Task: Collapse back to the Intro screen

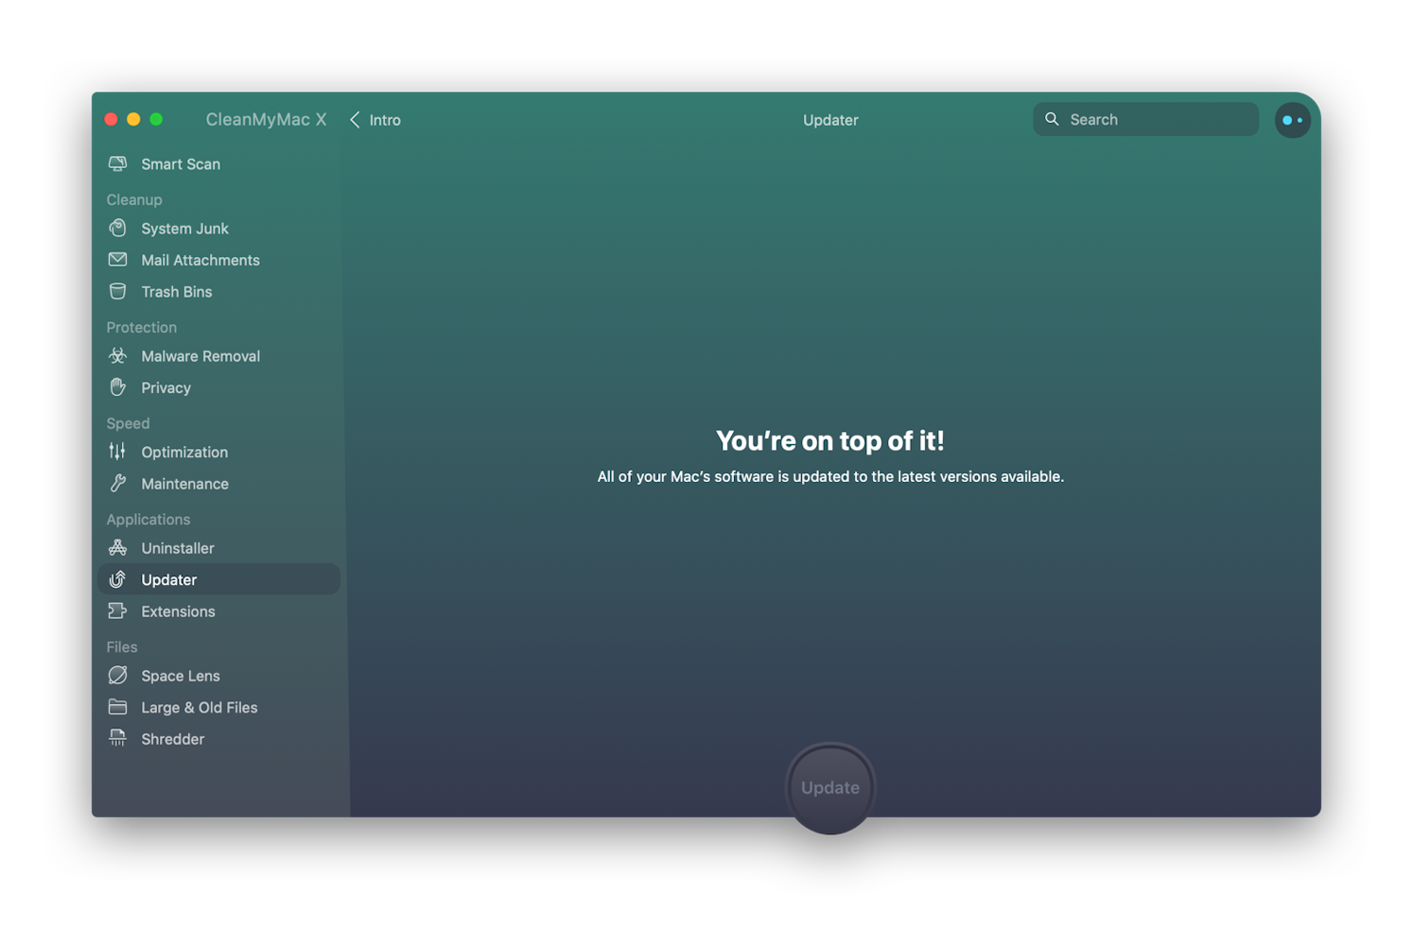Action: (x=375, y=120)
